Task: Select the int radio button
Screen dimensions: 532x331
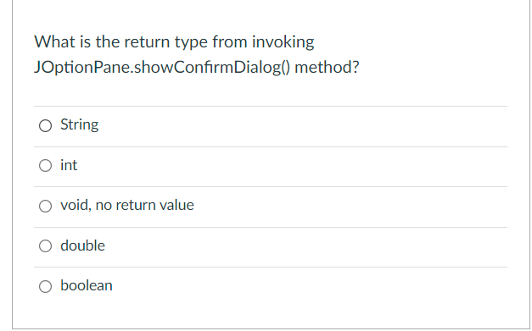Action: tap(45, 166)
